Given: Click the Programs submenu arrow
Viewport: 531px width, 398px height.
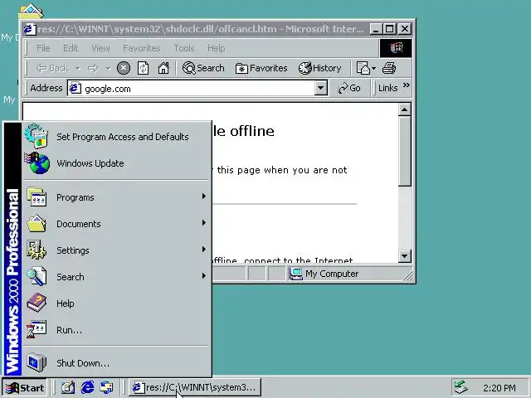Looking at the screenshot, I should [x=203, y=197].
